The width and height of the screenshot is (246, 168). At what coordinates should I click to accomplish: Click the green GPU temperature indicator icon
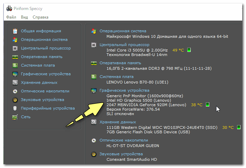(208, 105)
